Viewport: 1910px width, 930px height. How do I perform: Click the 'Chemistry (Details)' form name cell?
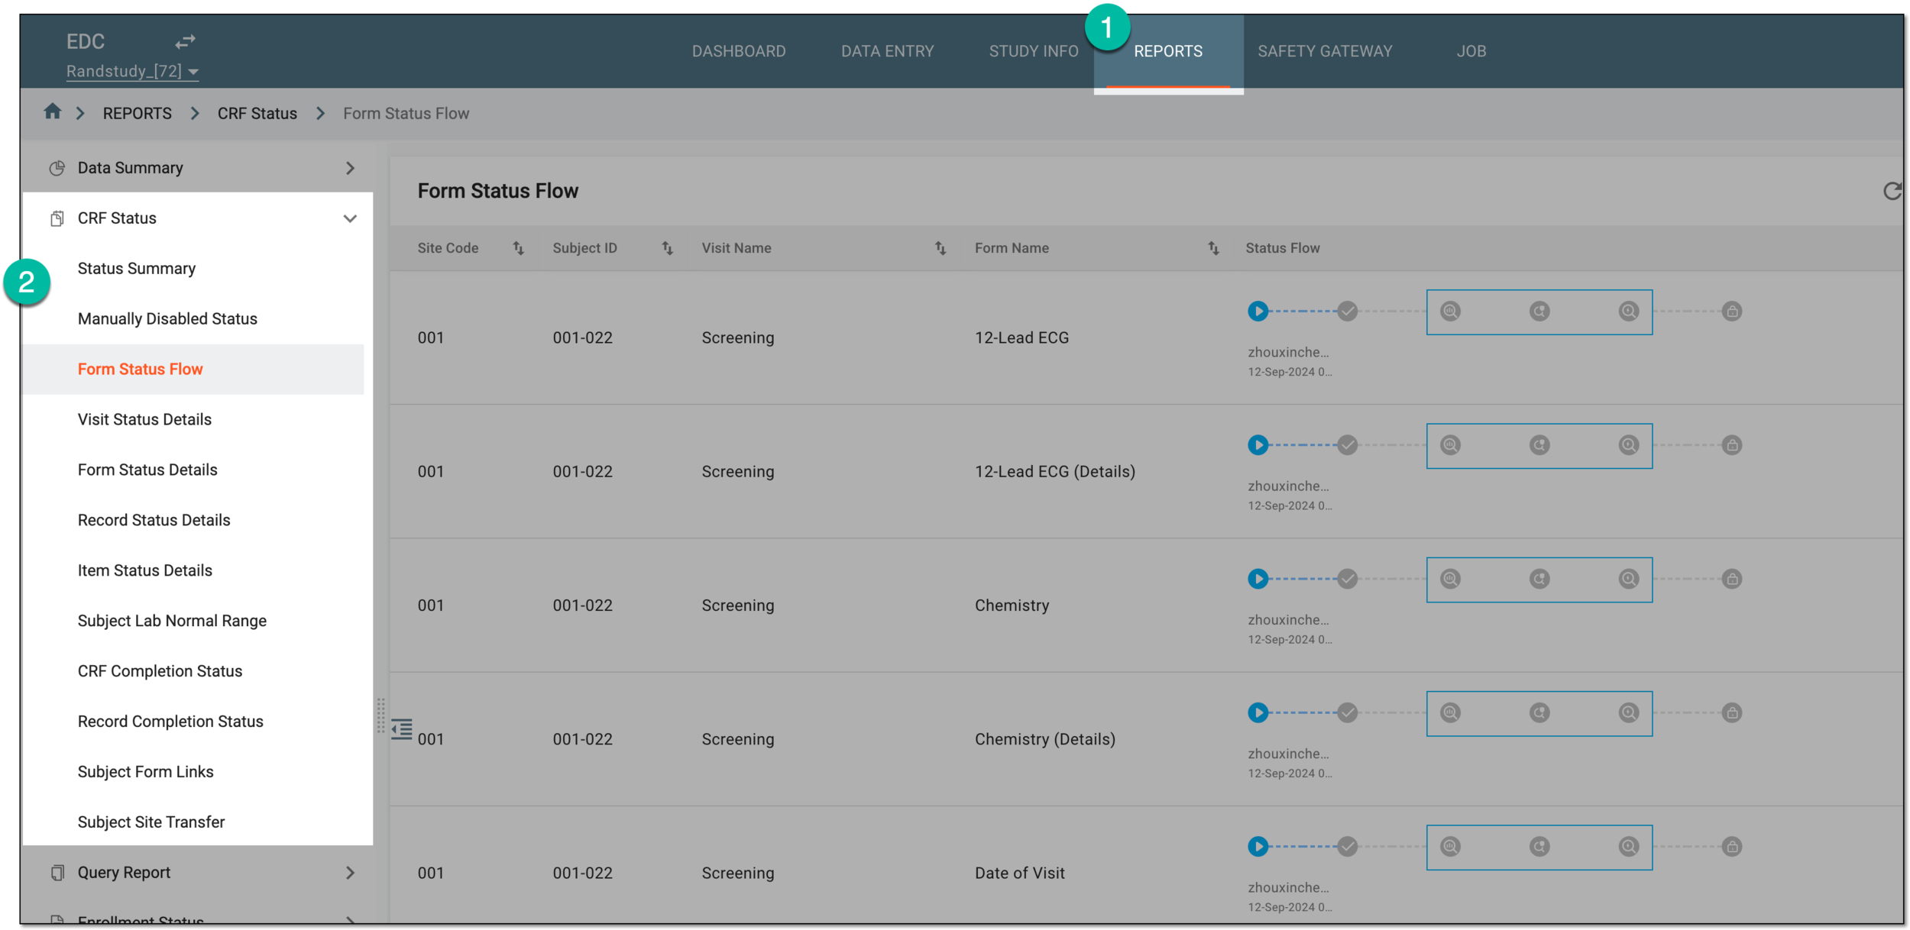pos(1044,740)
